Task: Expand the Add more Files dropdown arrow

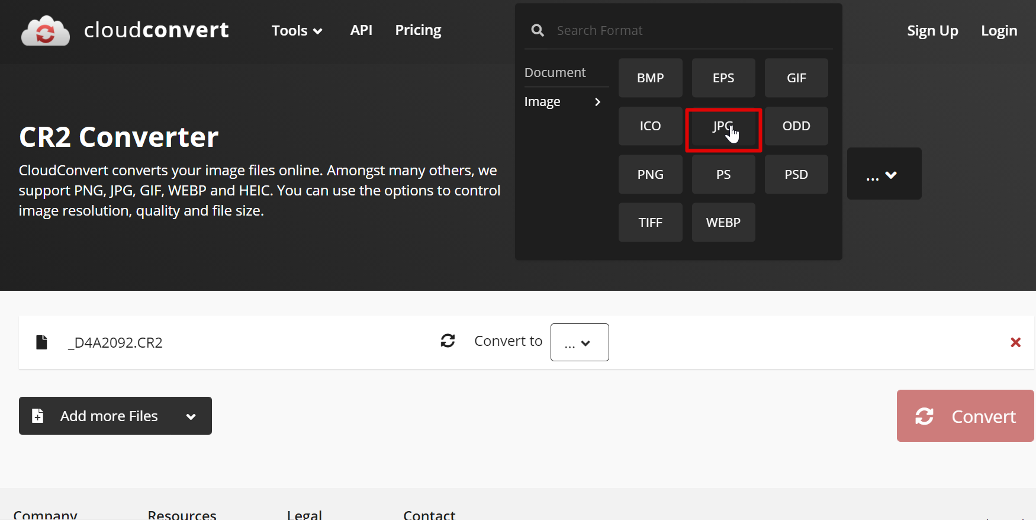Action: [x=191, y=416]
